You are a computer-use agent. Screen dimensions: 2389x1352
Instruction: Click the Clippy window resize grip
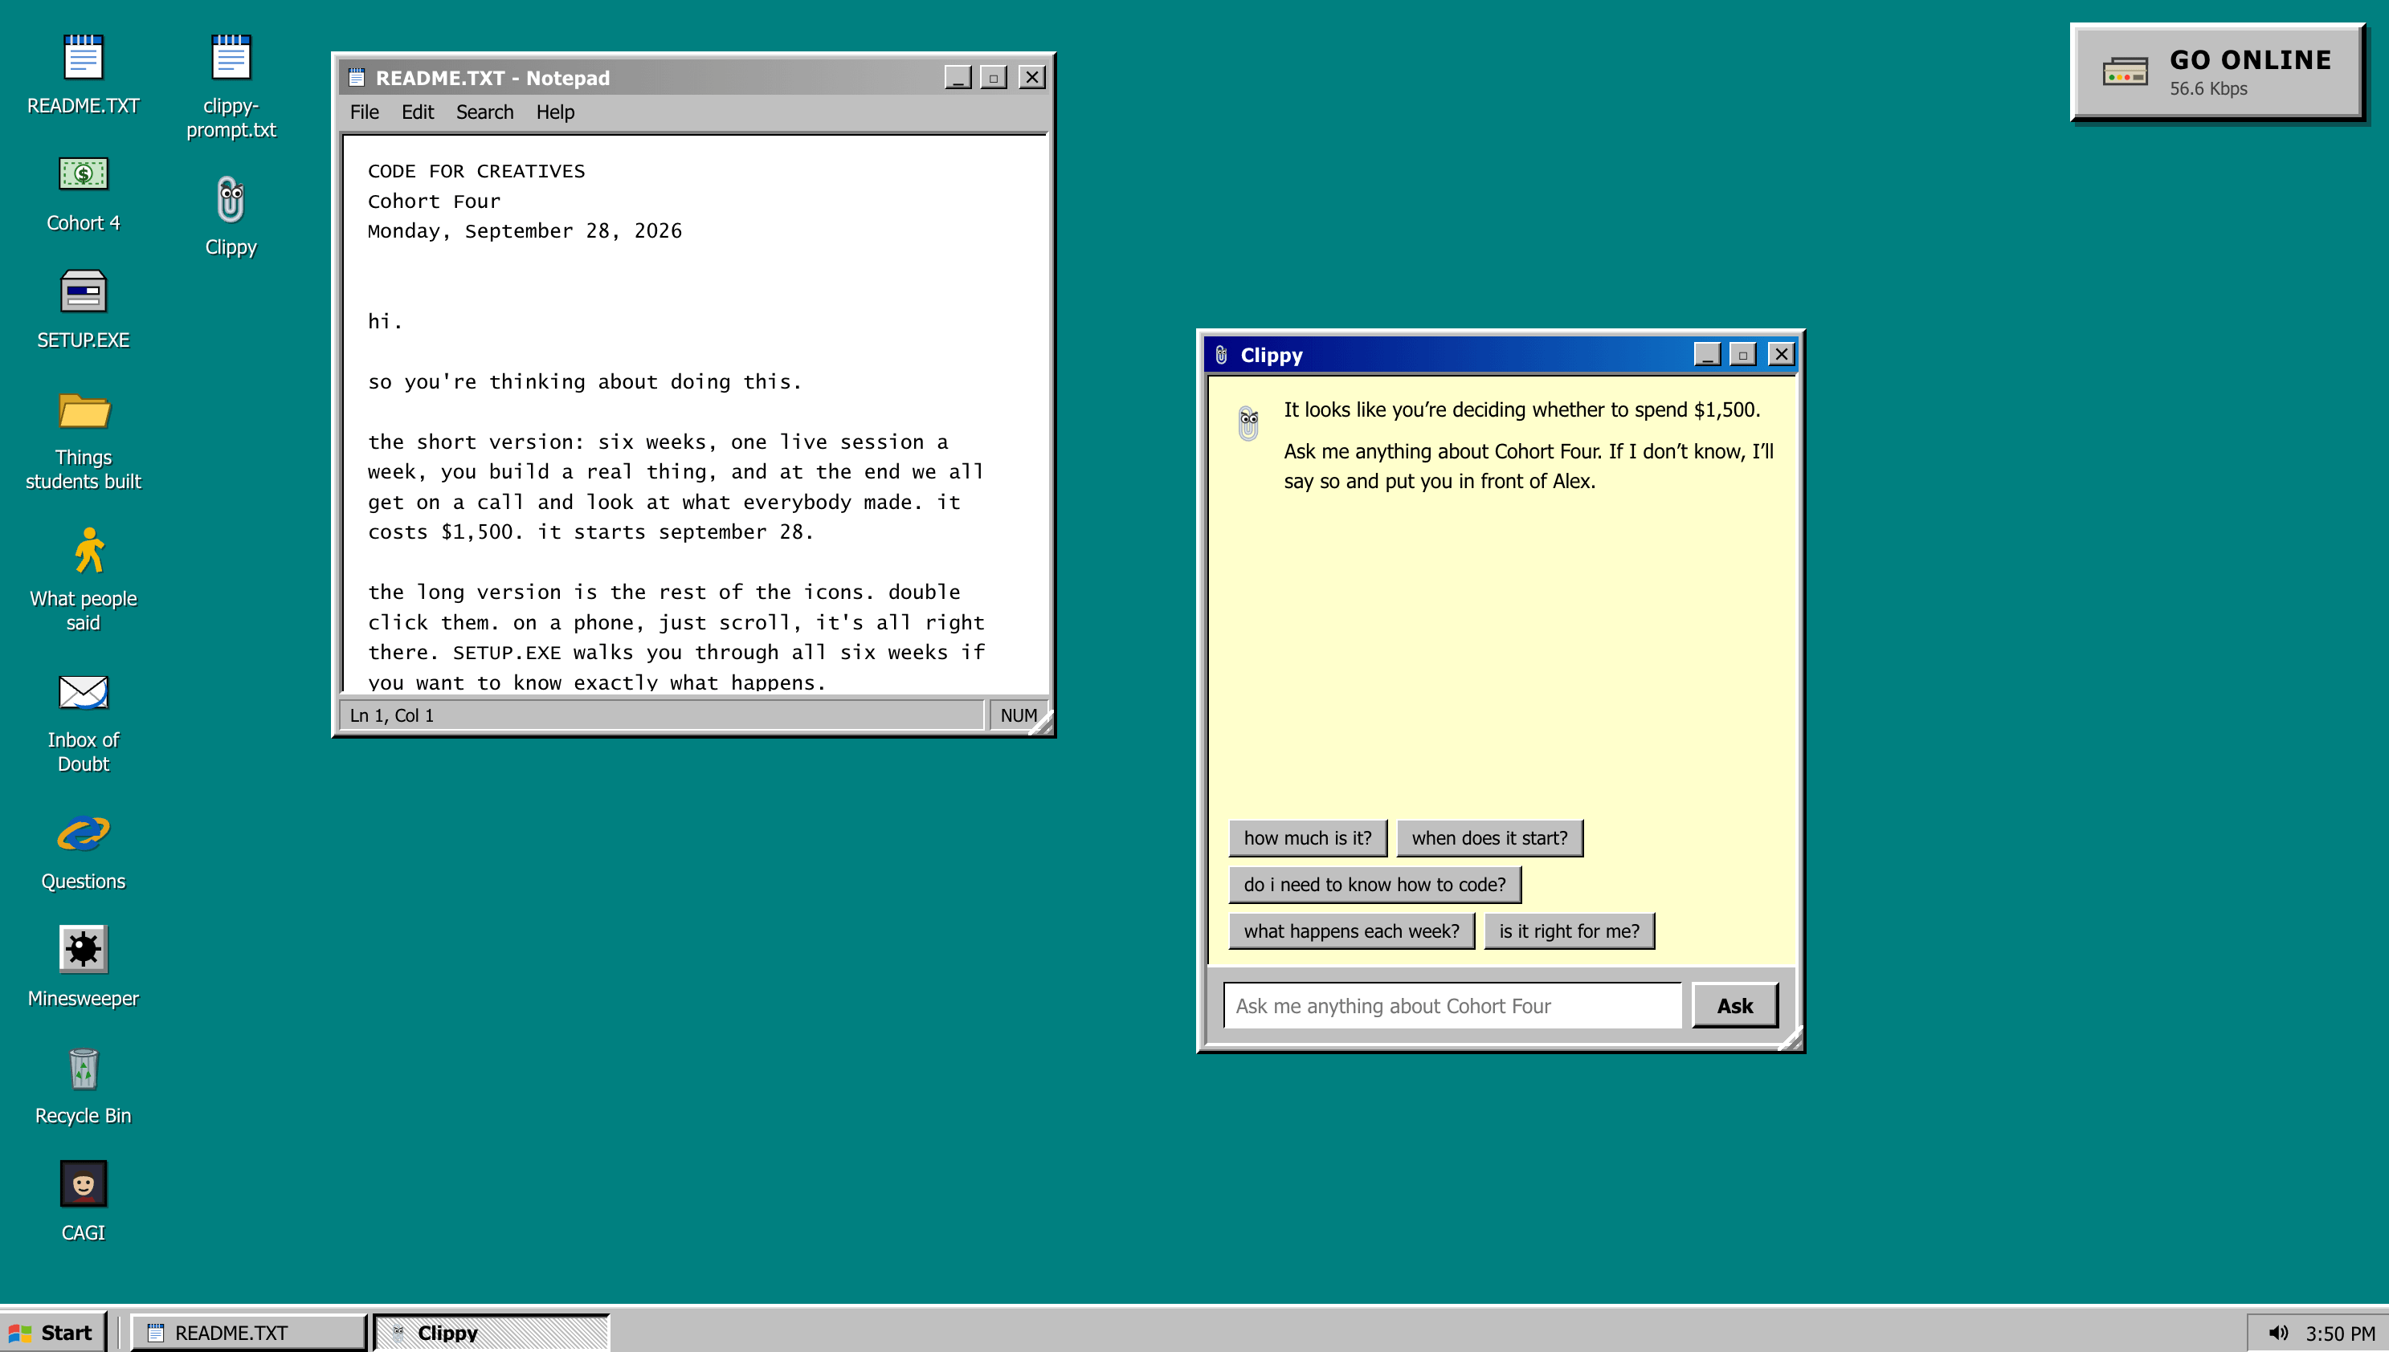[1791, 1039]
